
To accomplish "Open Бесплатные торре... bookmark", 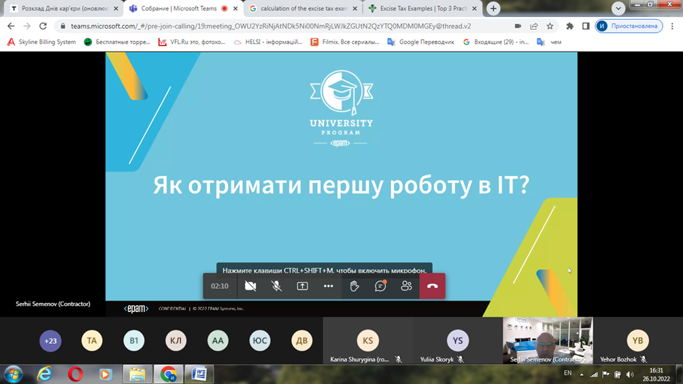I will point(117,42).
